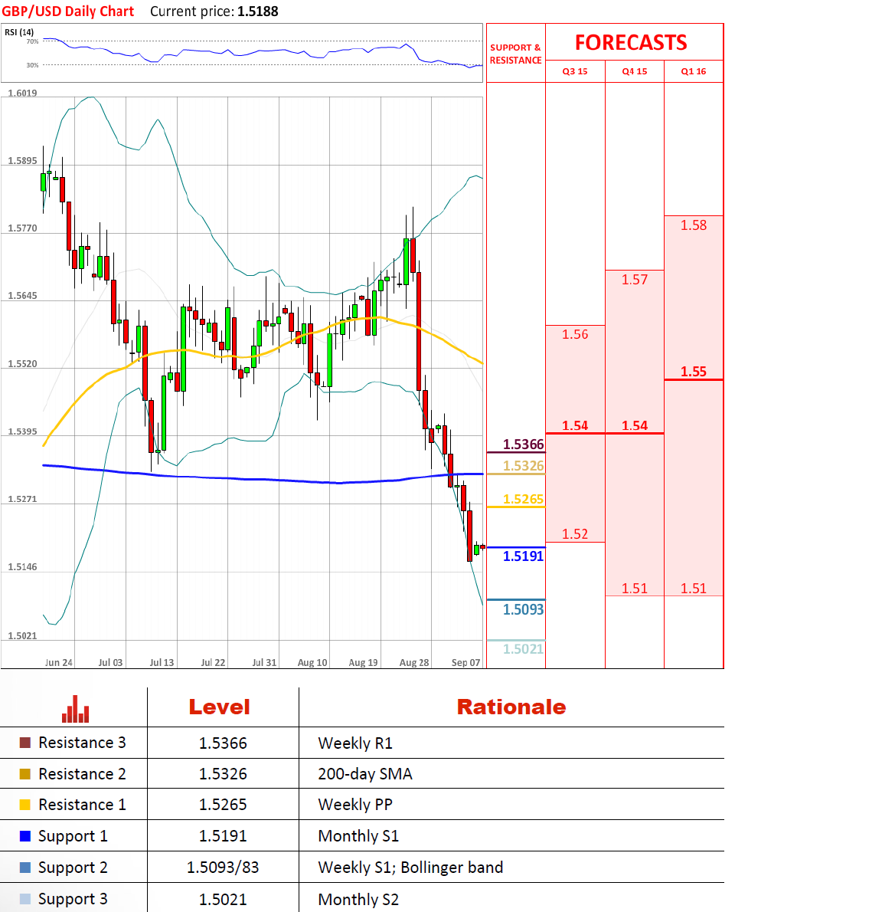Image resolution: width=882 pixels, height=912 pixels.
Task: Click the Support 2 steel-blue color square
Action: pos(25,868)
